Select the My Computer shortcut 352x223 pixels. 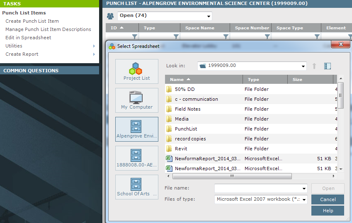(x=137, y=100)
